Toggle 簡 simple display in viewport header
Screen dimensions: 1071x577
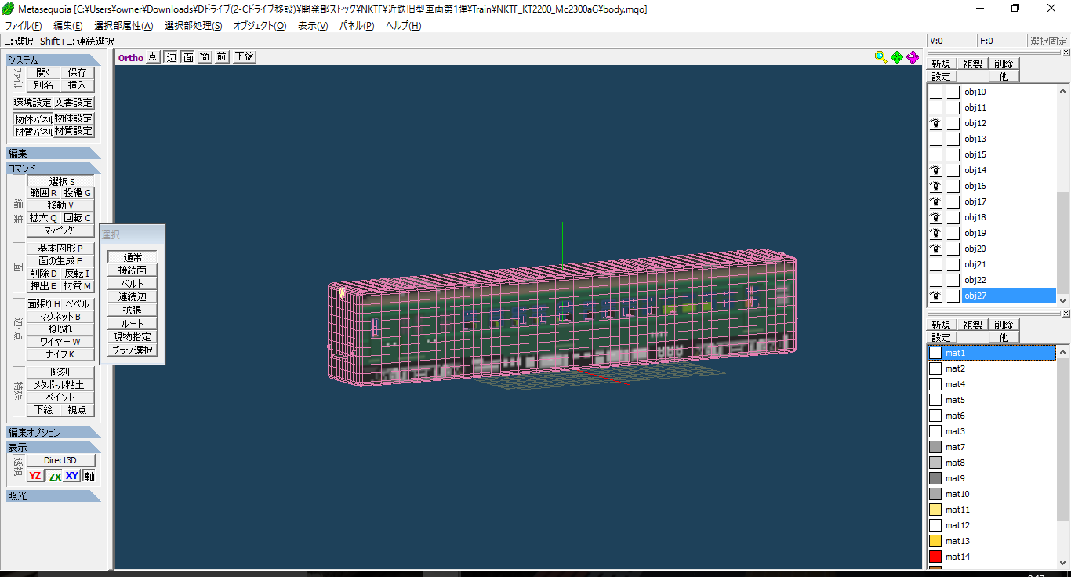click(x=205, y=56)
